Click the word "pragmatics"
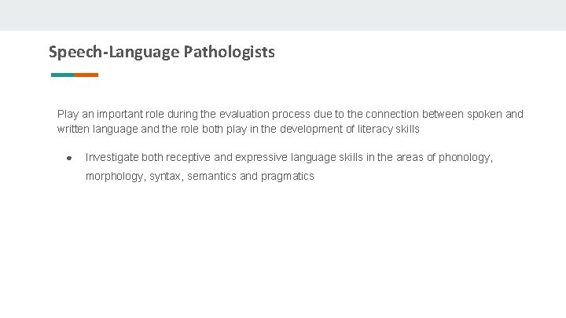 288,177
